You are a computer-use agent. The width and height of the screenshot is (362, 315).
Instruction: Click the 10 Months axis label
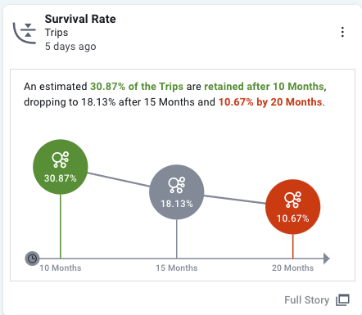tap(61, 268)
